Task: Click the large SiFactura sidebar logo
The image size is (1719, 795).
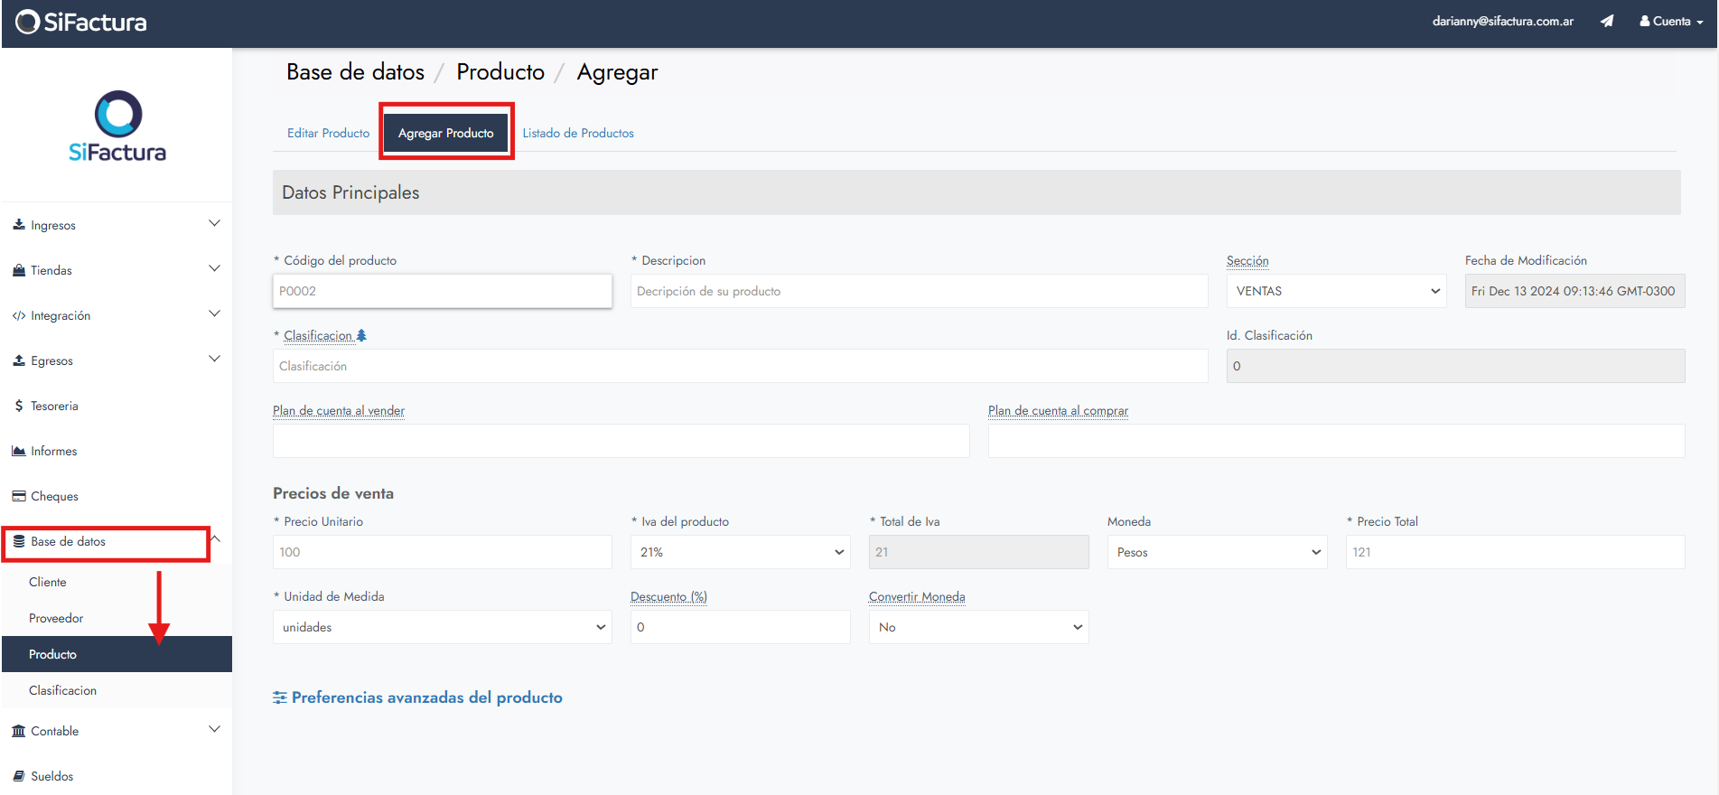Action: coord(117,126)
